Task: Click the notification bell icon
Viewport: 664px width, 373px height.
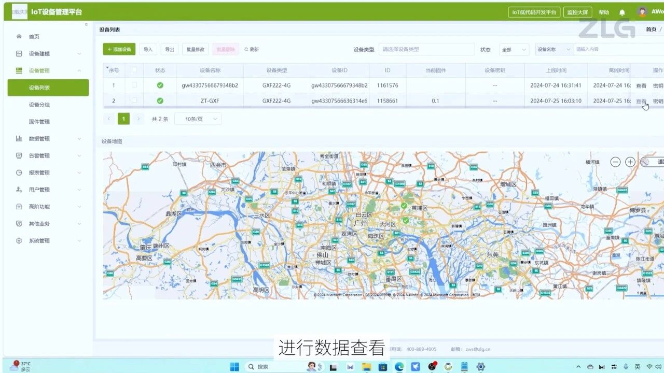Action: pos(622,12)
